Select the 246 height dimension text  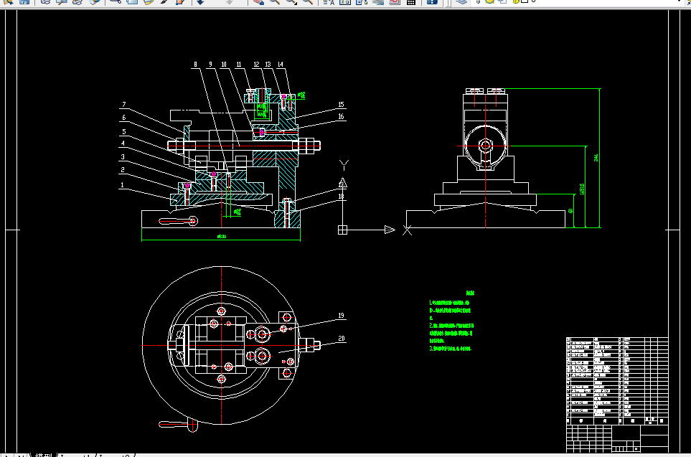[596, 158]
